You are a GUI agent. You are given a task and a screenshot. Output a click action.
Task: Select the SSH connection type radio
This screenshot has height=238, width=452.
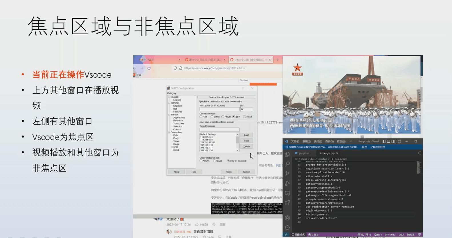pyautogui.click(x=234, y=117)
